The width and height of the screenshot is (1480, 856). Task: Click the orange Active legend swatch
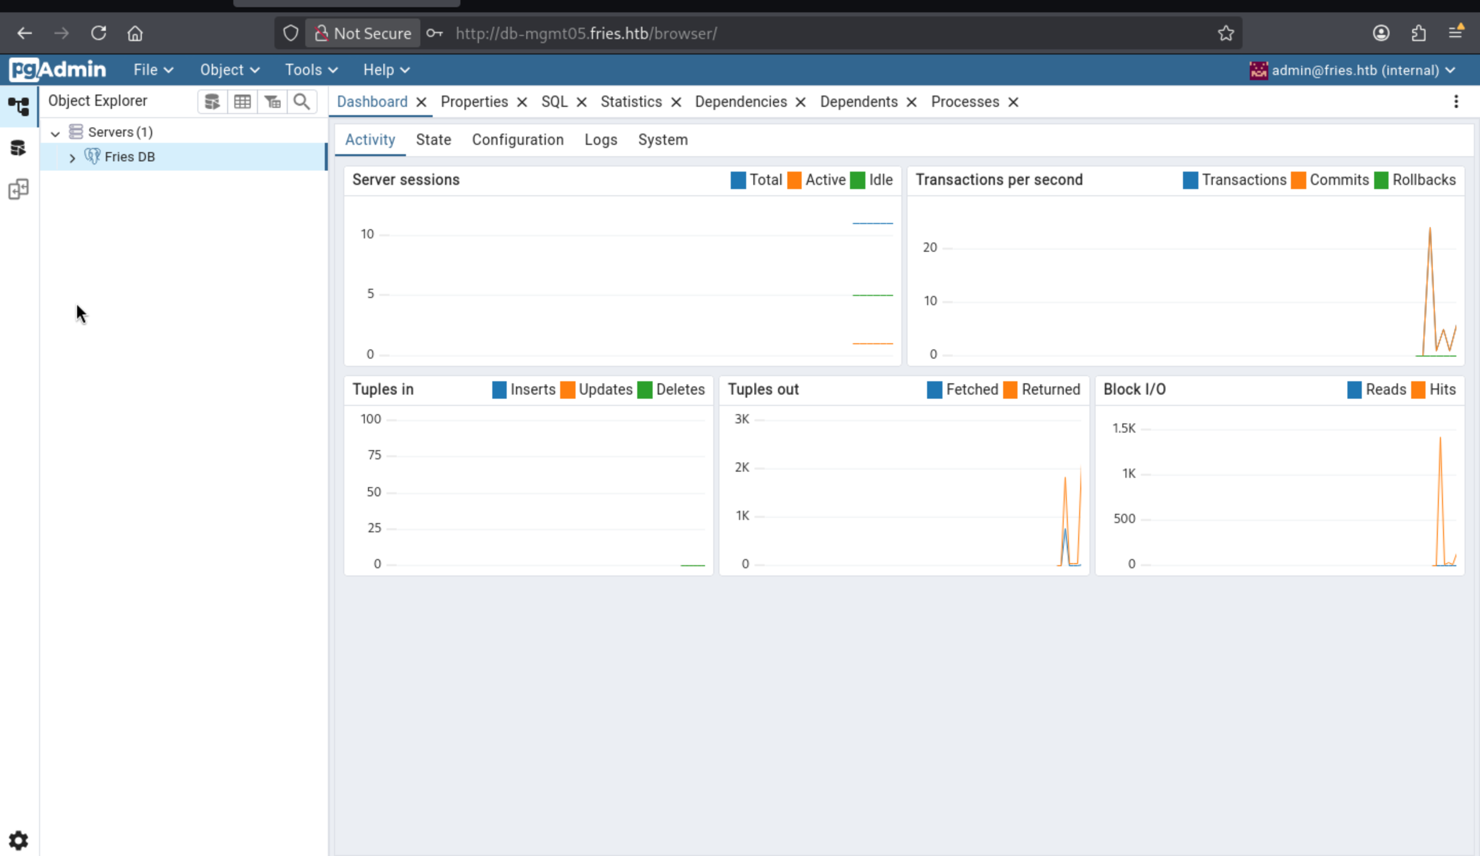tap(794, 180)
